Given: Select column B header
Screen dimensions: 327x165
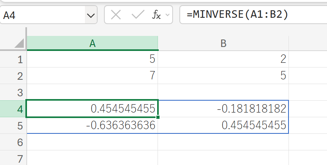Looking at the screenshot, I should [x=223, y=44].
